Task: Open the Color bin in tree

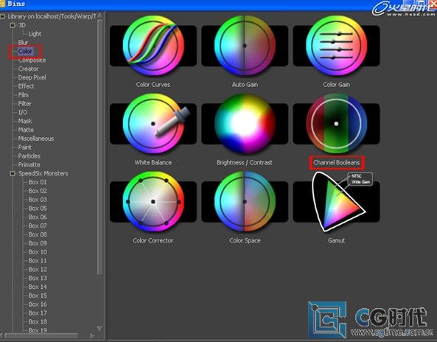Action: 25,52
